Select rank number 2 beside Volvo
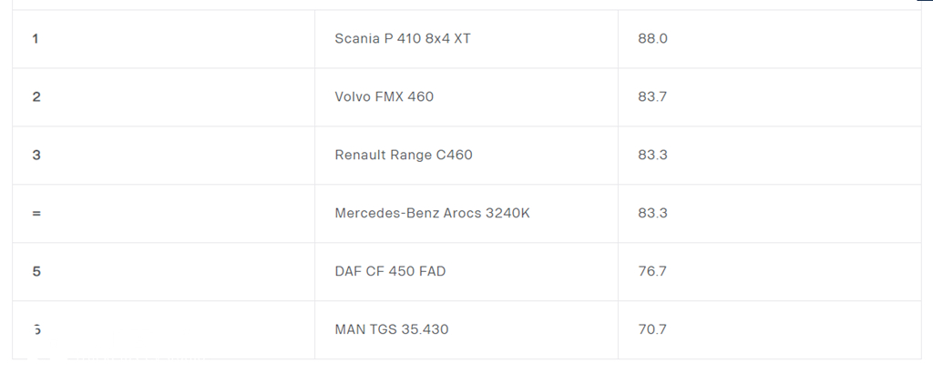This screenshot has width=933, height=373. [x=36, y=97]
